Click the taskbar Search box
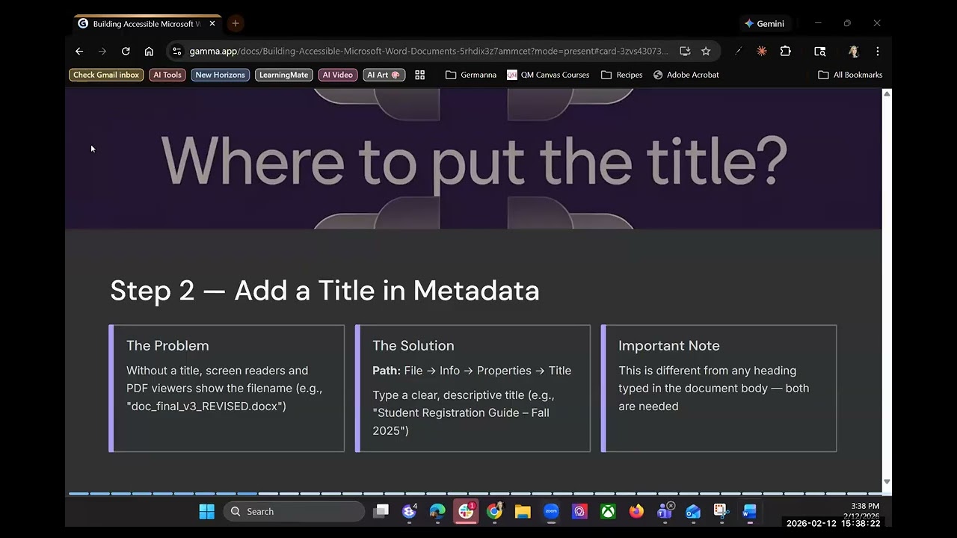This screenshot has height=538, width=957. [x=294, y=512]
